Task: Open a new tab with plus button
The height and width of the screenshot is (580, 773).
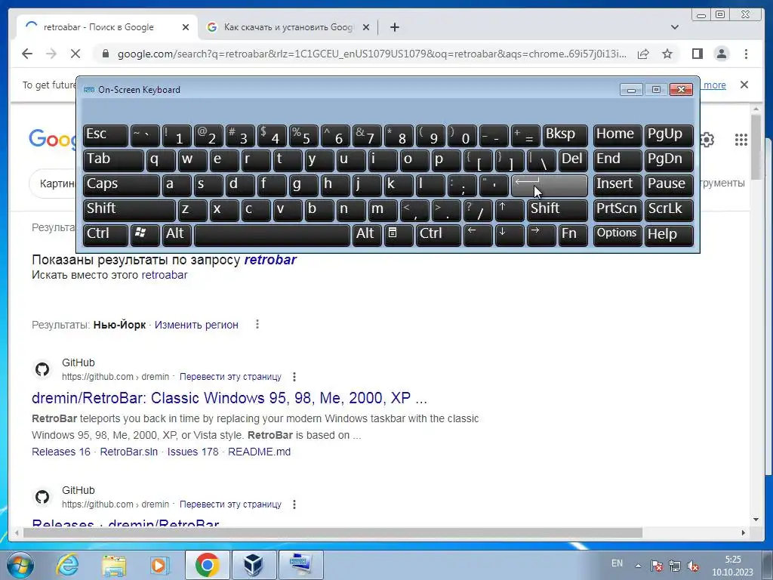Action: (394, 27)
